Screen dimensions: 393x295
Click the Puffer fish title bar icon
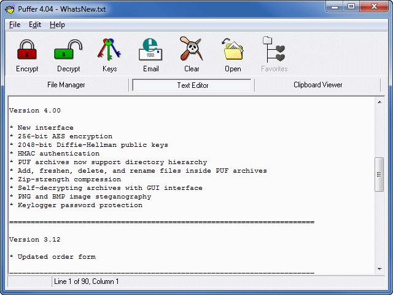pyautogui.click(x=10, y=9)
